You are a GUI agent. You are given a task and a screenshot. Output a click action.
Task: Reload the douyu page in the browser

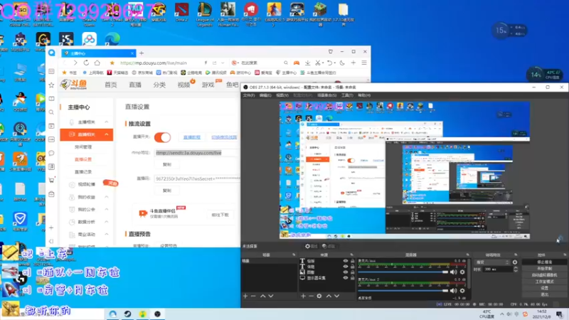tap(86, 63)
